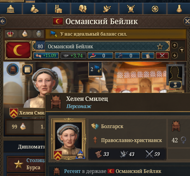Open the government building panel icon
This screenshot has height=176, width=190.
[11, 9]
